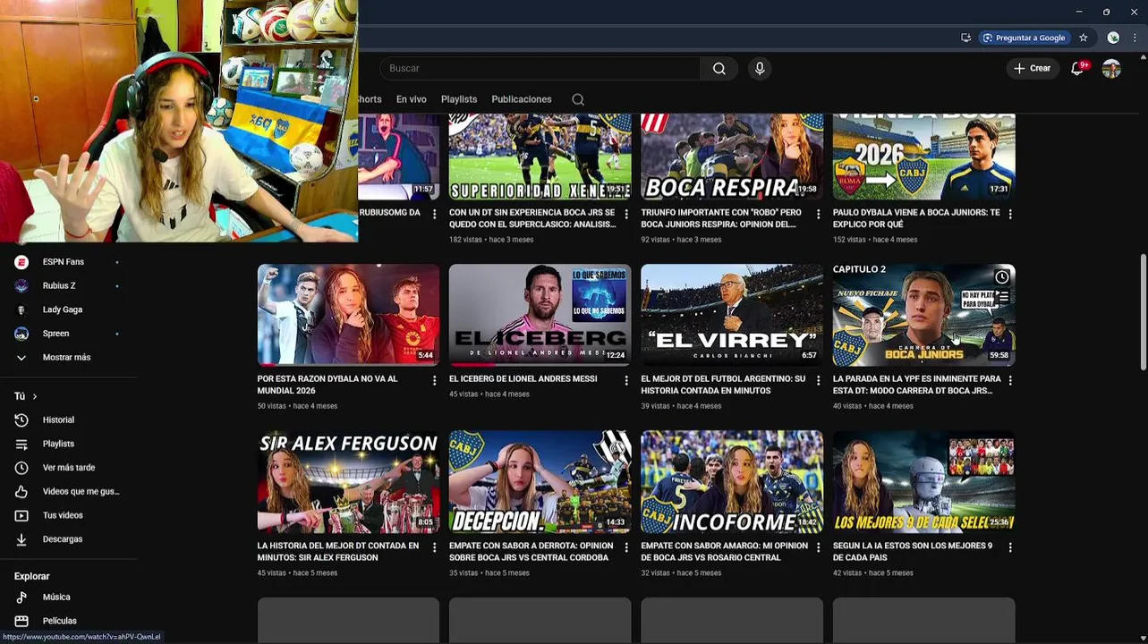The width and height of the screenshot is (1148, 644).
Task: Click Preguntar a Google button
Action: (1024, 38)
